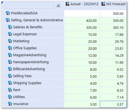Click the Office Supplies element icon
Viewport: 129px width, 110px height.
tap(10, 48)
